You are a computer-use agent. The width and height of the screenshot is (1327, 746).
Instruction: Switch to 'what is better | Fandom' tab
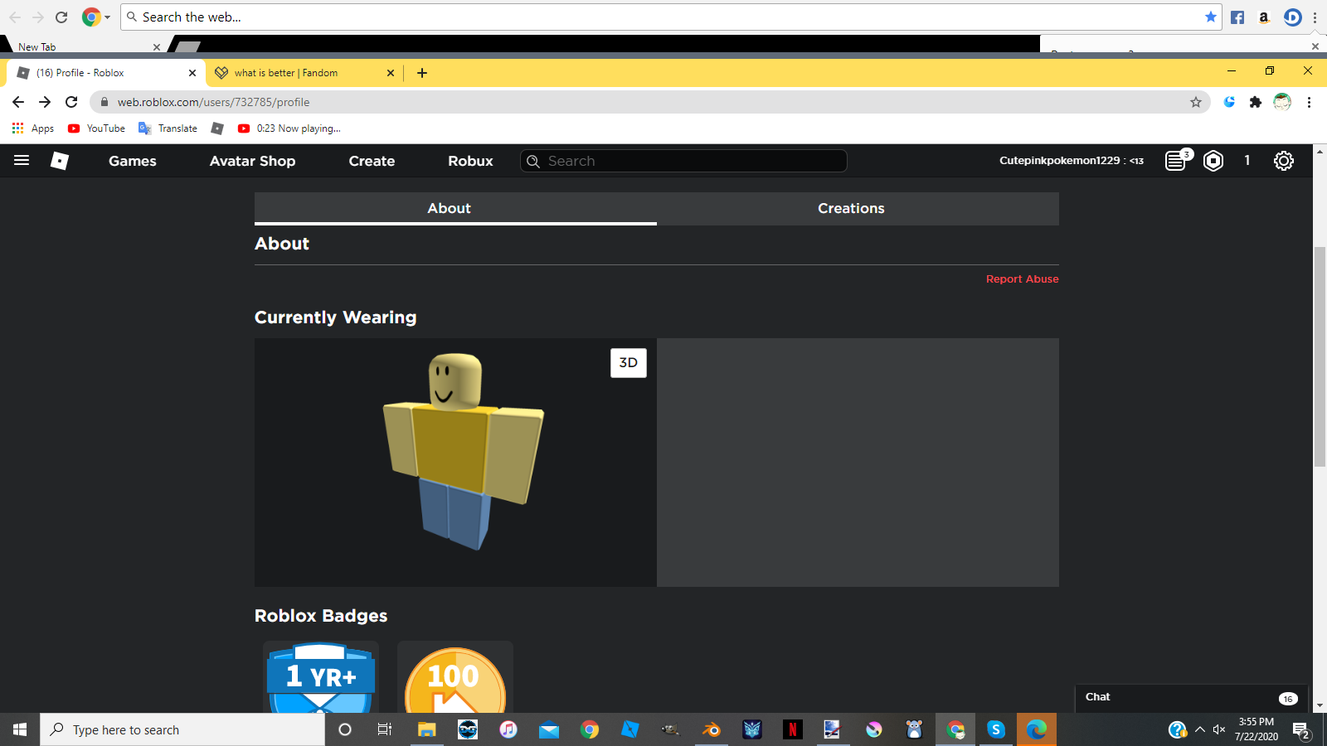[304, 73]
